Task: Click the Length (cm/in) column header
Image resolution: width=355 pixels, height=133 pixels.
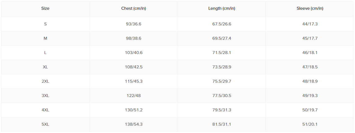Action: [x=222, y=8]
